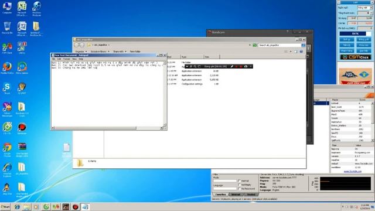Screen dimensions: 375x211
Task: Open the view options dropdown arrow in Explorer toolbar
Action: 291,52
